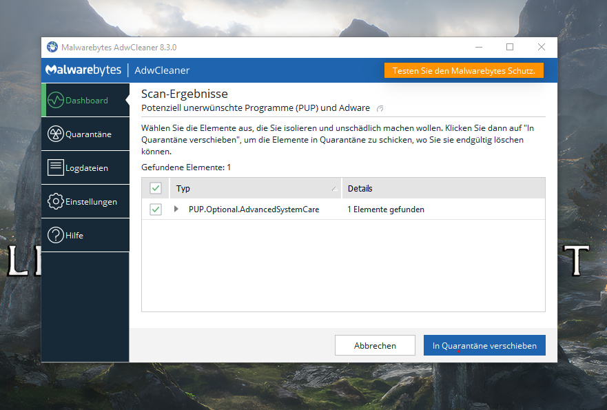Uncheck the PUP.Optional.AdvancedSystemCare checkbox
The width and height of the screenshot is (607, 410).
[x=156, y=209]
